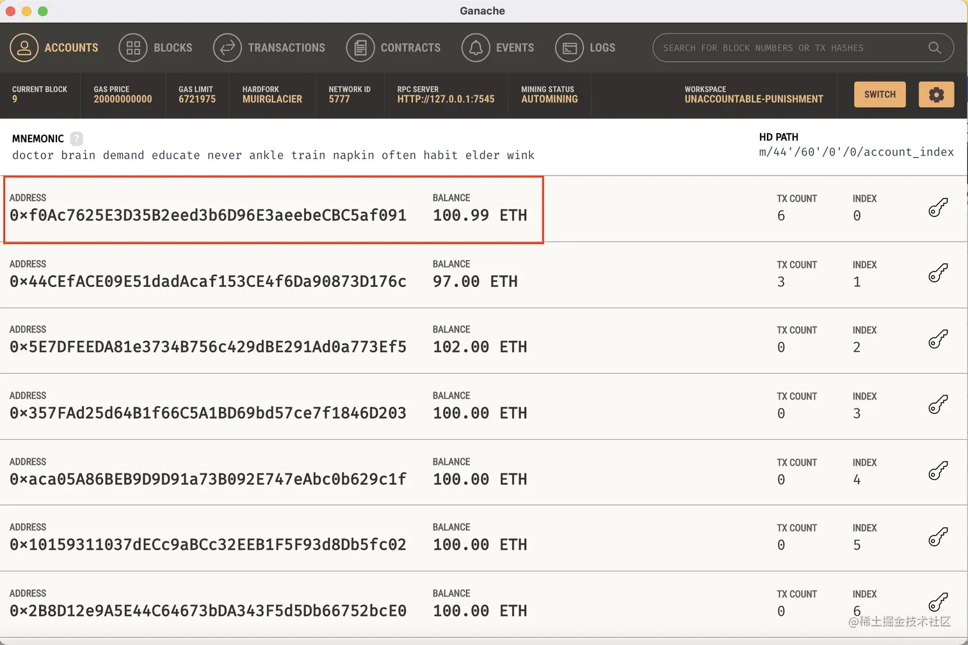Show the Events tab
The height and width of the screenshot is (645, 968).
tap(497, 48)
